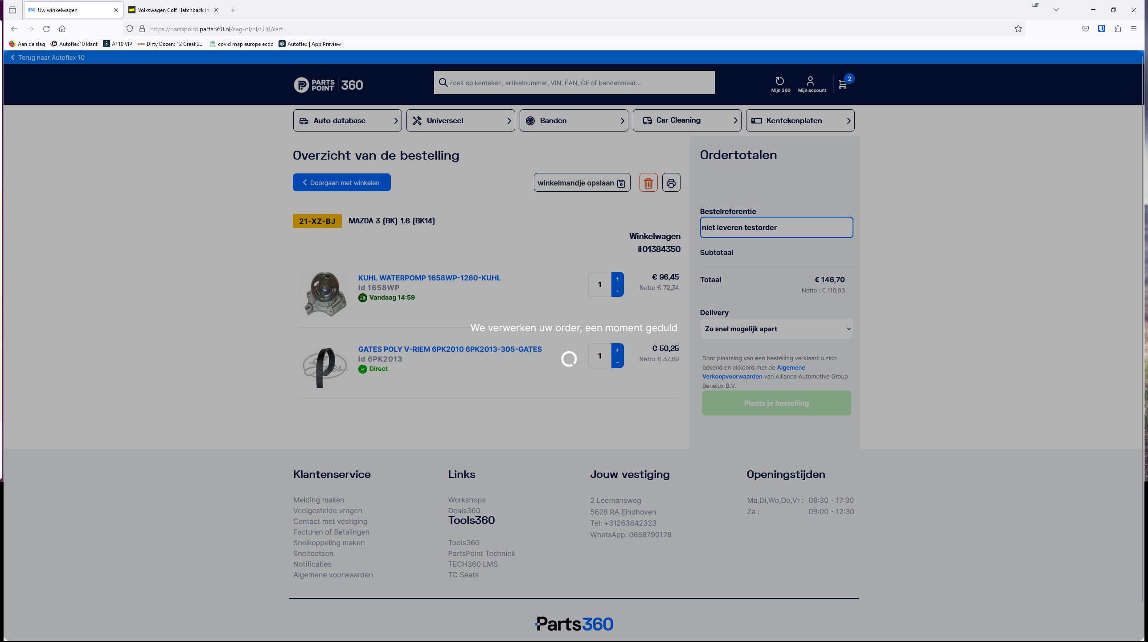The image size is (1148, 642).
Task: Click the red trash can icon
Action: pos(648,183)
